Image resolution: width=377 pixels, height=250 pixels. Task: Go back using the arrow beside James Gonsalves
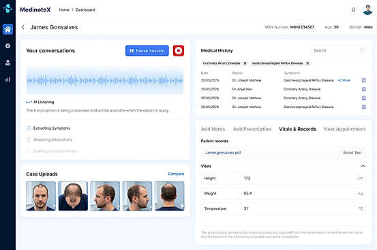(x=23, y=27)
